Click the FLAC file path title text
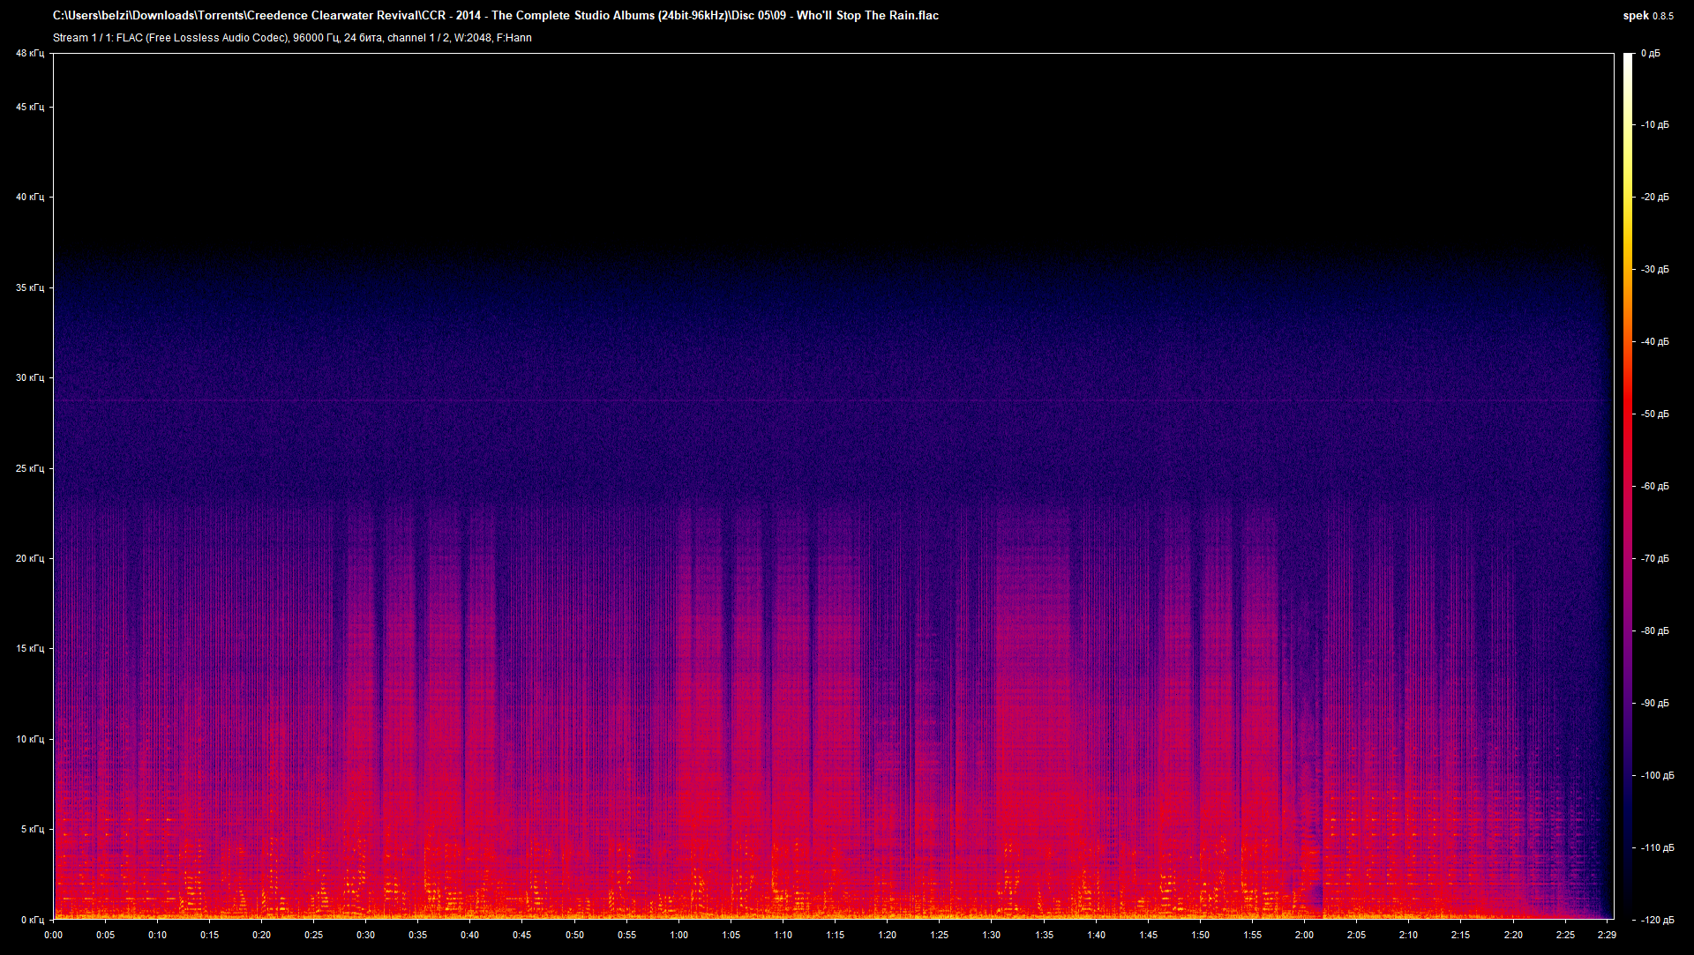 click(x=494, y=15)
